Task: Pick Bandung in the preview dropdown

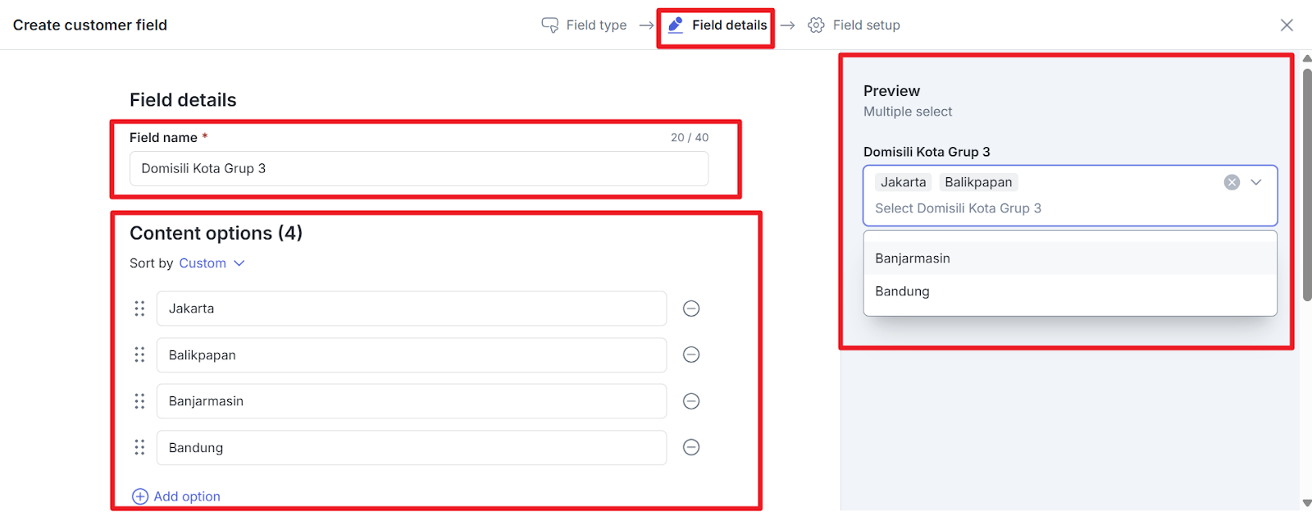Action: point(902,291)
